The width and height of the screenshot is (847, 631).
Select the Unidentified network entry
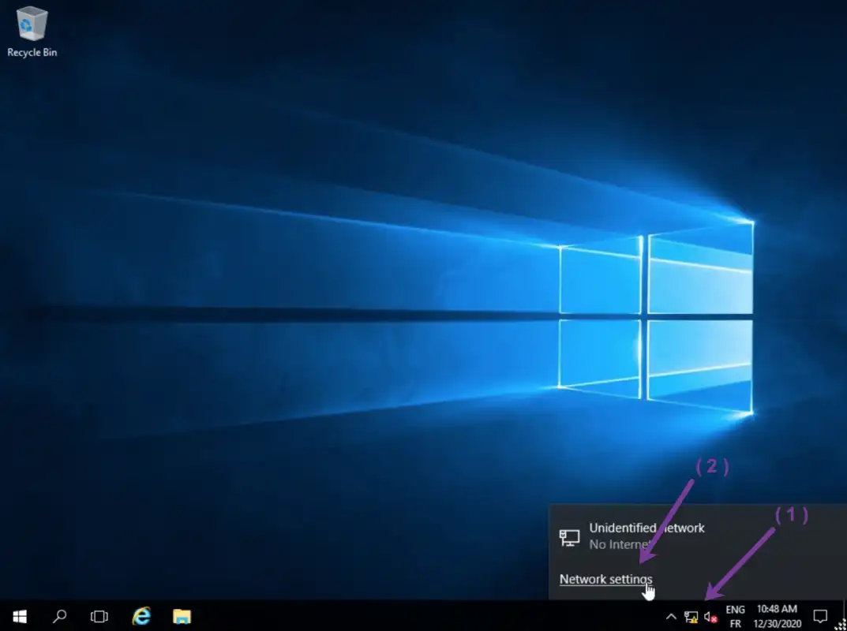(x=698, y=536)
